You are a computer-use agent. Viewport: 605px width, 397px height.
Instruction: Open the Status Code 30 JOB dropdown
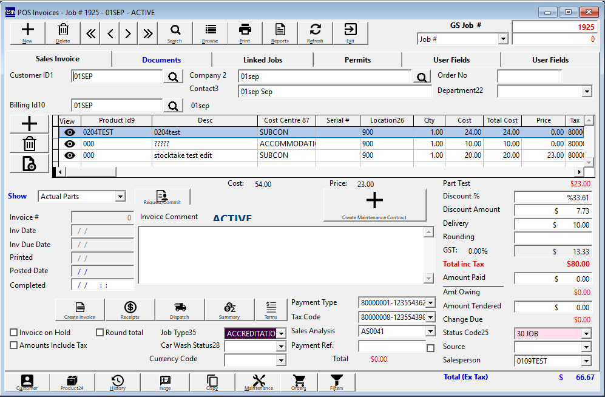tap(586, 333)
